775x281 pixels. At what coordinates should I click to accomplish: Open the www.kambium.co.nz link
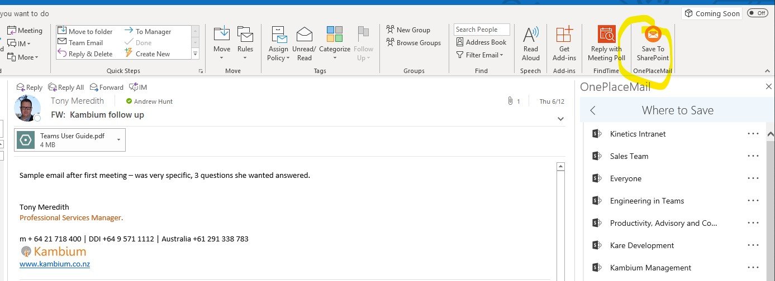pos(55,264)
